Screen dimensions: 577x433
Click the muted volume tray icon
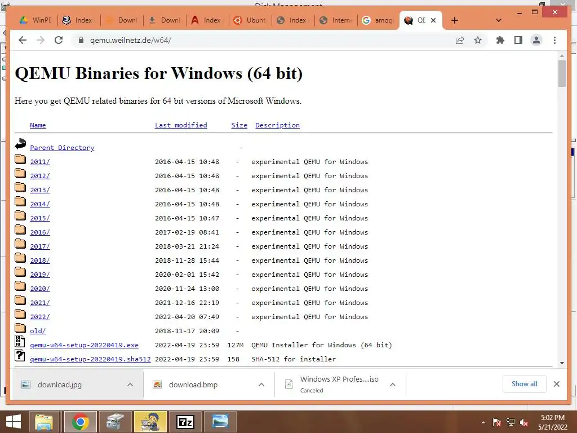(524, 422)
